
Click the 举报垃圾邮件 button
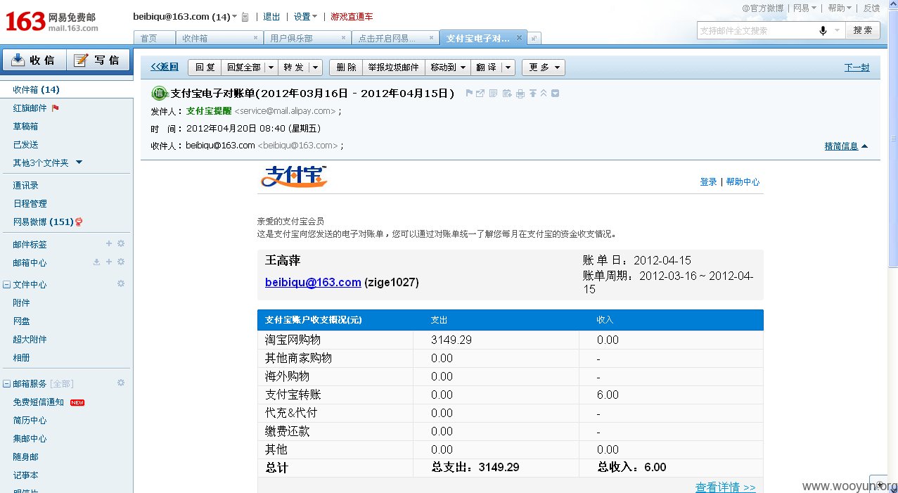(394, 68)
